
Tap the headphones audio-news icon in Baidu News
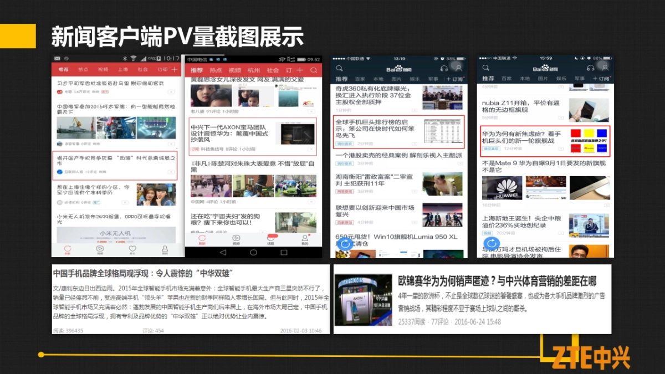coord(443,69)
